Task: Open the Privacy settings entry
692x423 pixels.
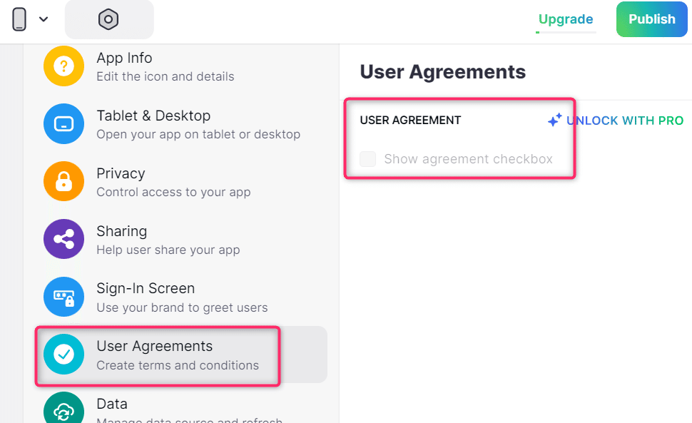Action: [x=173, y=182]
